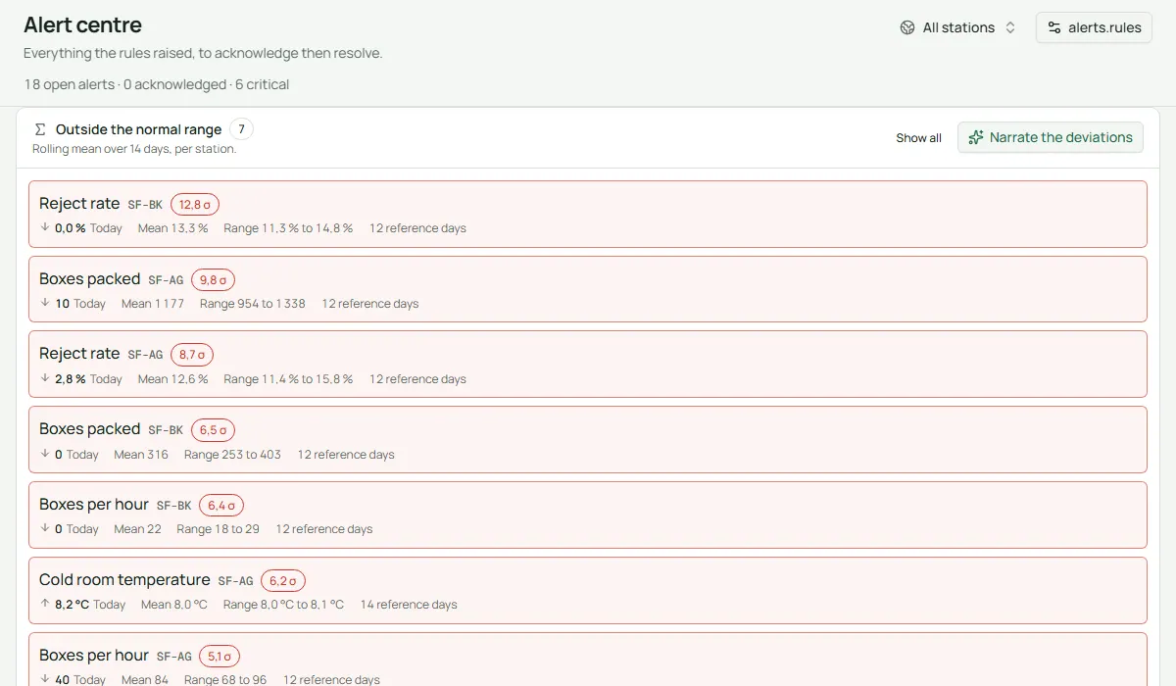
Task: Click the 6,4 σ badge
Action: [x=221, y=505]
